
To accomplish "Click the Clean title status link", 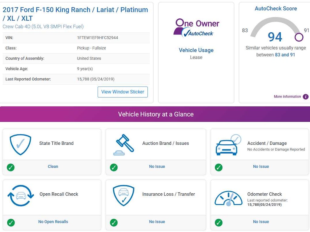I will click(53, 166).
